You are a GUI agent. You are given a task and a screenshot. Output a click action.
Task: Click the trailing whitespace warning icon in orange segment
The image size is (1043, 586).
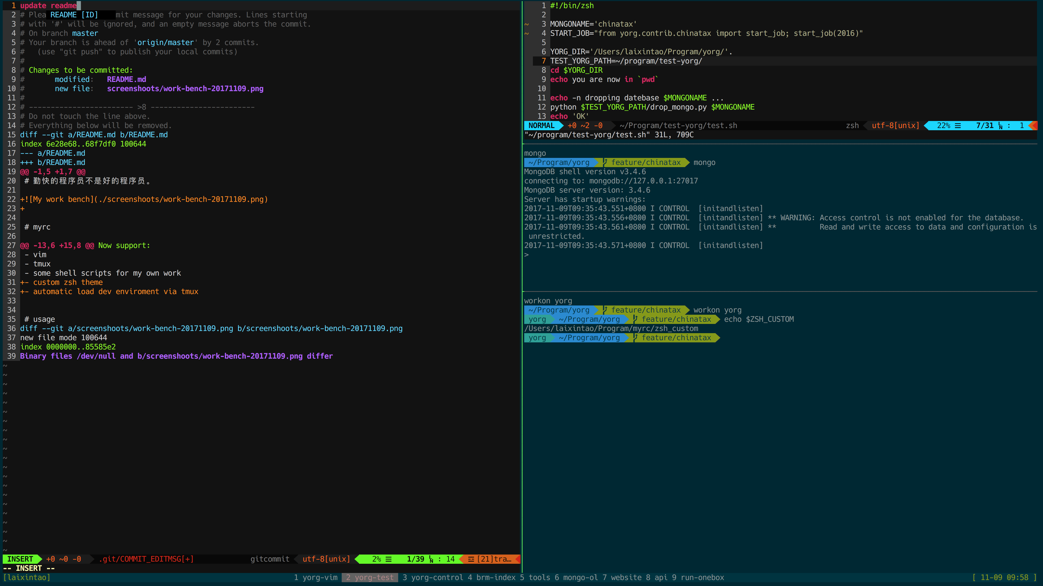click(471, 559)
